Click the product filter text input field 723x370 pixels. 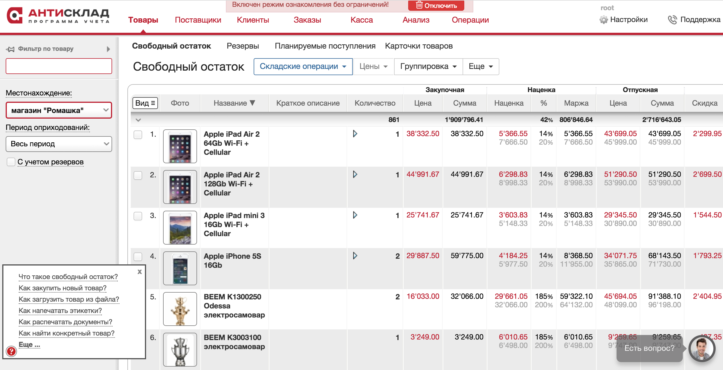click(x=59, y=66)
